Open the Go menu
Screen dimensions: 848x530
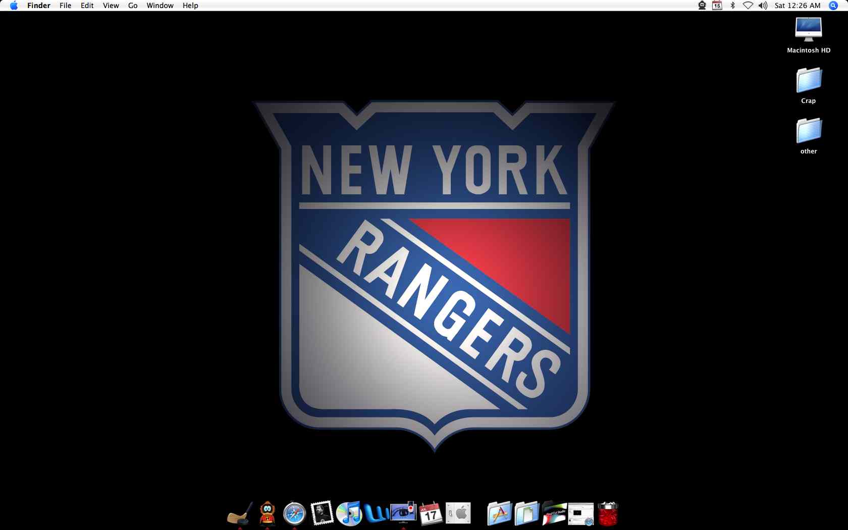133,6
